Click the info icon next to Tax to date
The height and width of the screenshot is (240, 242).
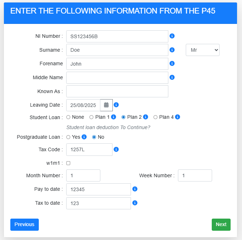135,203
